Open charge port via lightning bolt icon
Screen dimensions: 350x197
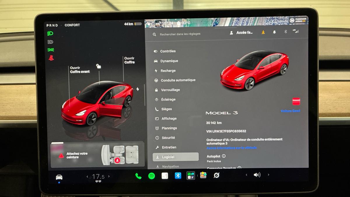(138, 89)
